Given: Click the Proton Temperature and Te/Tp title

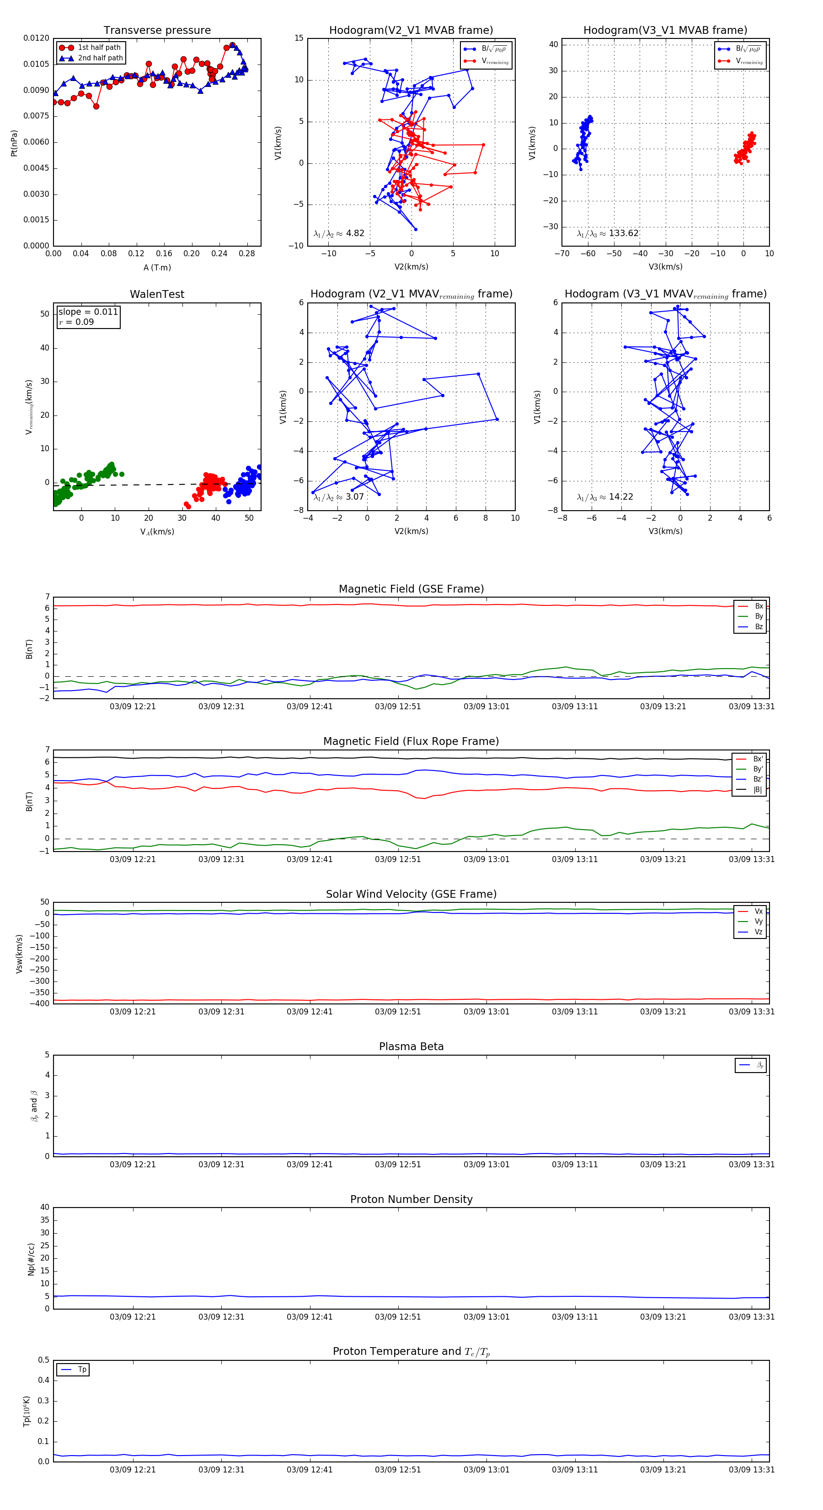Looking at the screenshot, I should [x=411, y=1351].
